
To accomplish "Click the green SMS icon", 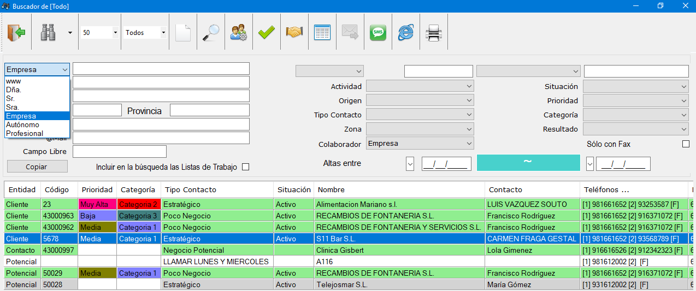I will click(x=378, y=33).
